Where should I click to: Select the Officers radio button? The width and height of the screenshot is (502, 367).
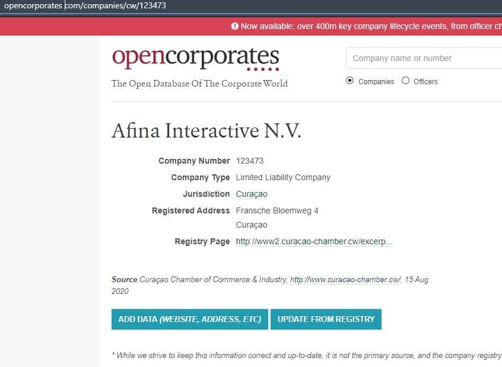(x=405, y=81)
